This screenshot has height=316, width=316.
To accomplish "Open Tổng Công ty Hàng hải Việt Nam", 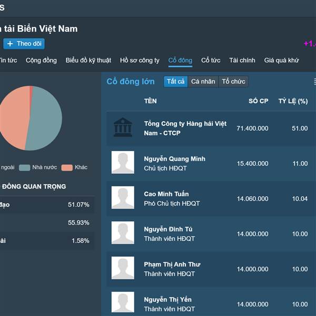I will 185,128.
